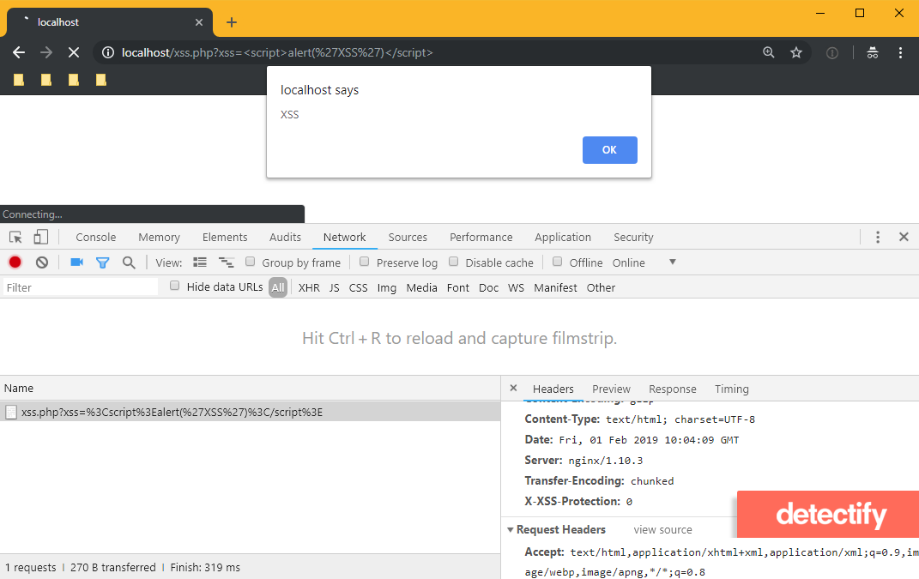The height and width of the screenshot is (579, 919).
Task: Bookmark this page via the star icon
Action: click(795, 52)
